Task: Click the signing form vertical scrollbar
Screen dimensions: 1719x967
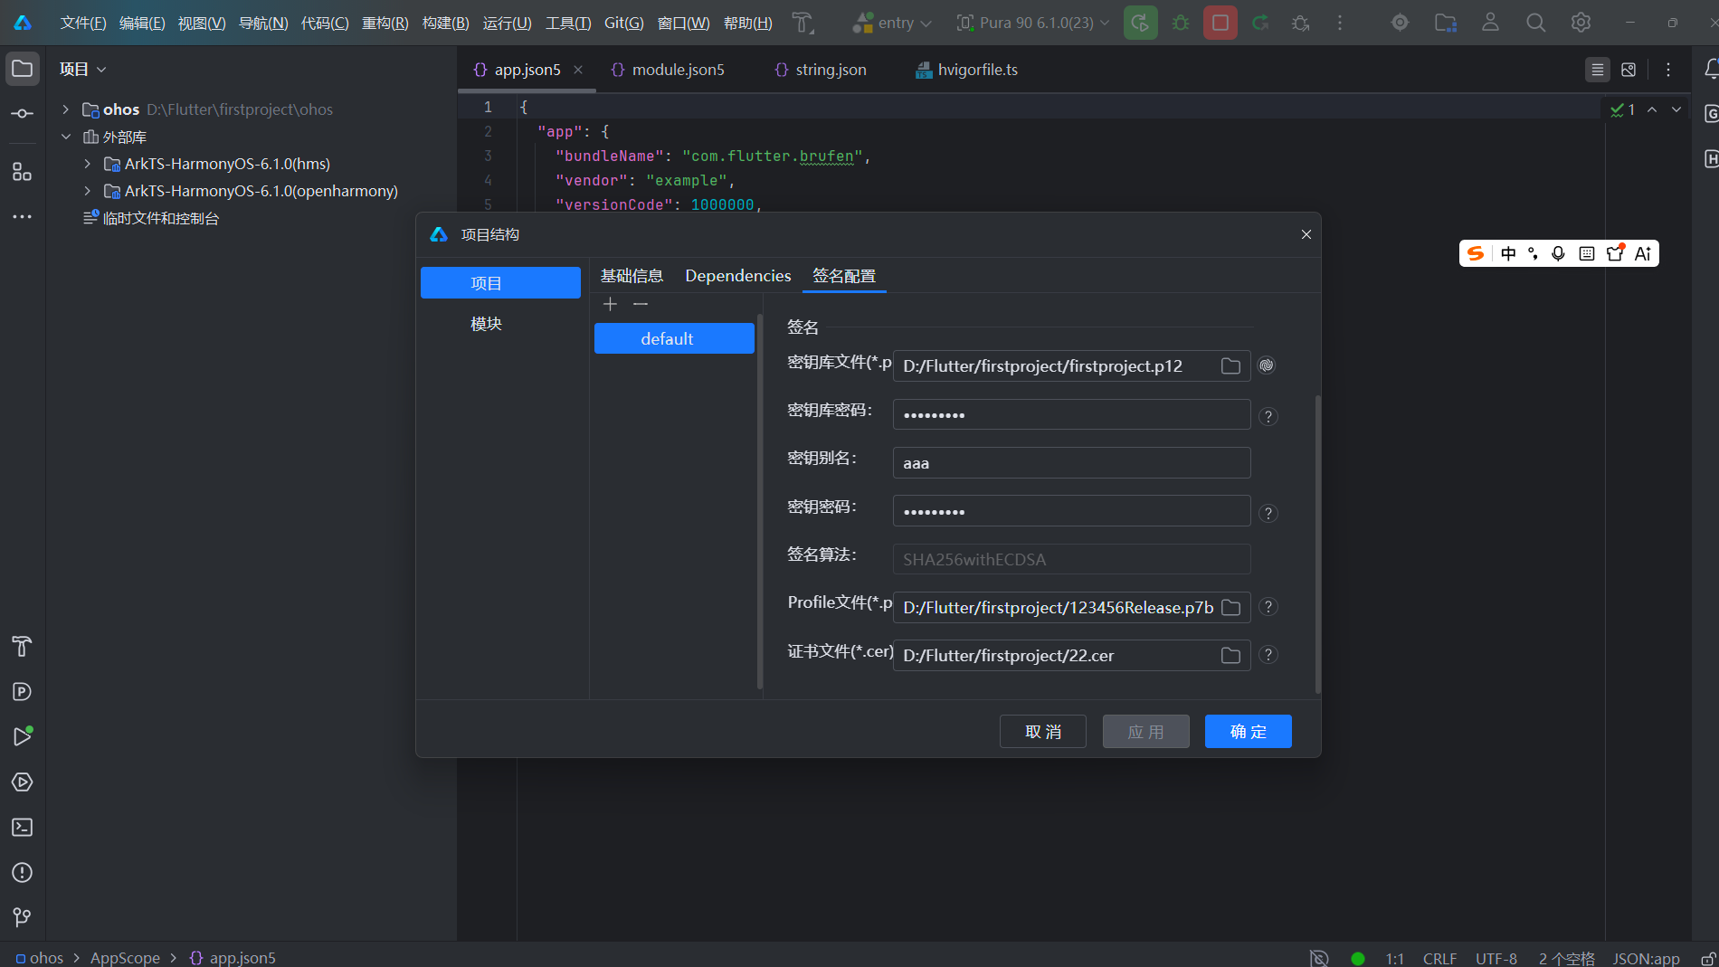Action: click(x=1318, y=543)
